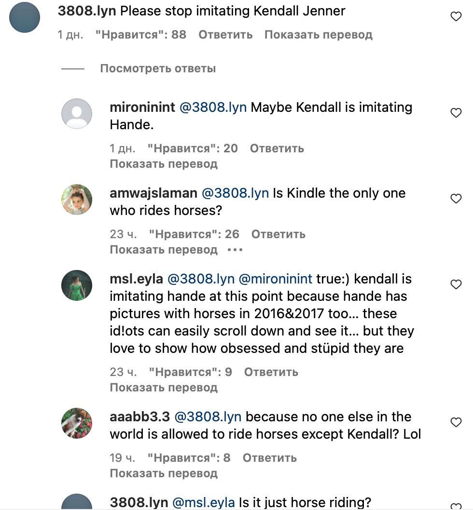This screenshot has width=473, height=510.
Task: Open the @mironinint mention in msl.eyla's comment
Action: (276, 279)
